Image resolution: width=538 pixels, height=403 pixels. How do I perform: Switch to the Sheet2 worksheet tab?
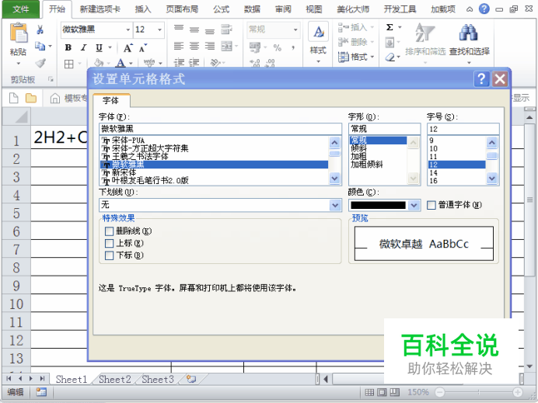114,380
